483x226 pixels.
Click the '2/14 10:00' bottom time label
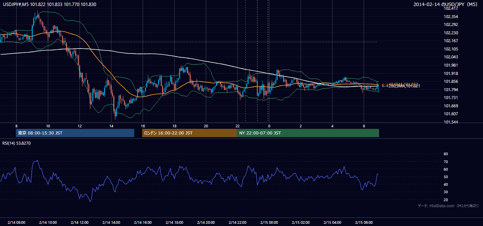point(48,223)
